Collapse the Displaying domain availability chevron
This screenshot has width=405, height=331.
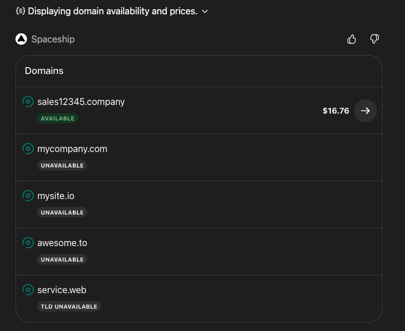point(205,11)
